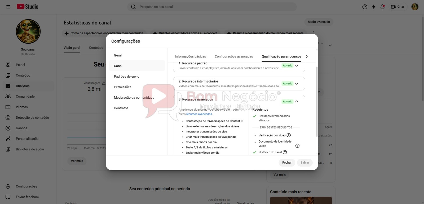Click the YouTube Studio logo
This screenshot has width=424, height=204.
pyautogui.click(x=28, y=7)
